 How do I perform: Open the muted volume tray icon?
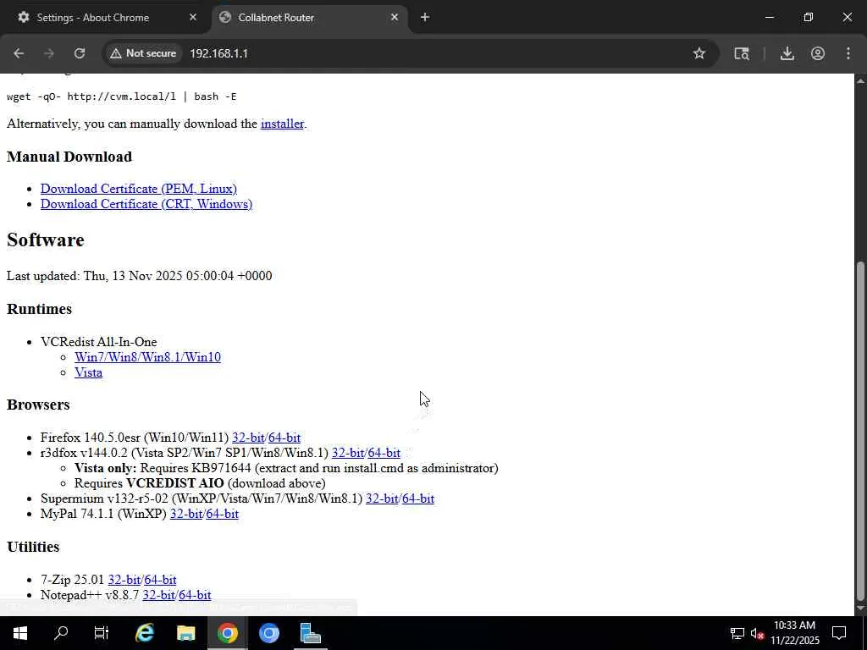tap(758, 633)
